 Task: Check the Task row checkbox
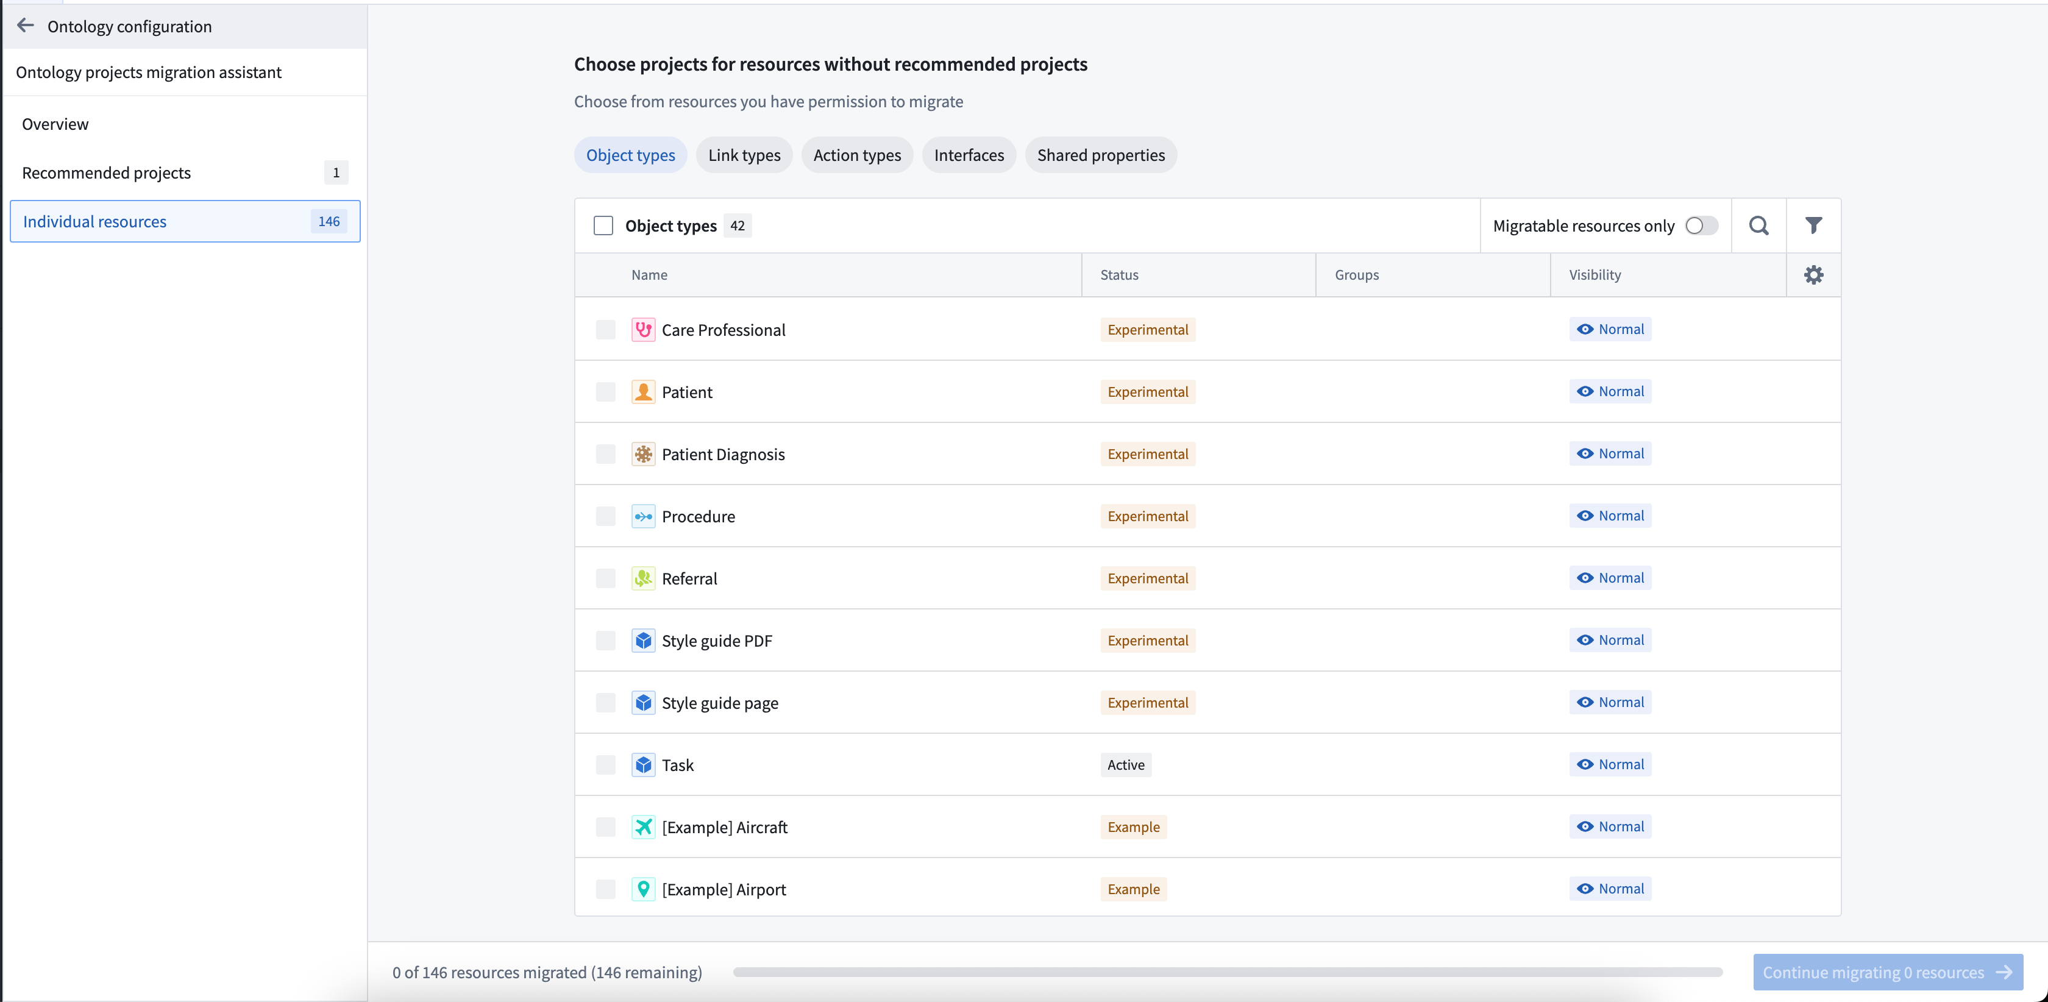(x=605, y=764)
